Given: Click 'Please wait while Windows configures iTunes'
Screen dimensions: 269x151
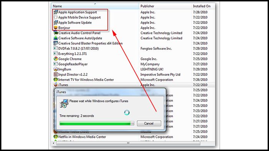Looking at the screenshot, I should [99, 101].
